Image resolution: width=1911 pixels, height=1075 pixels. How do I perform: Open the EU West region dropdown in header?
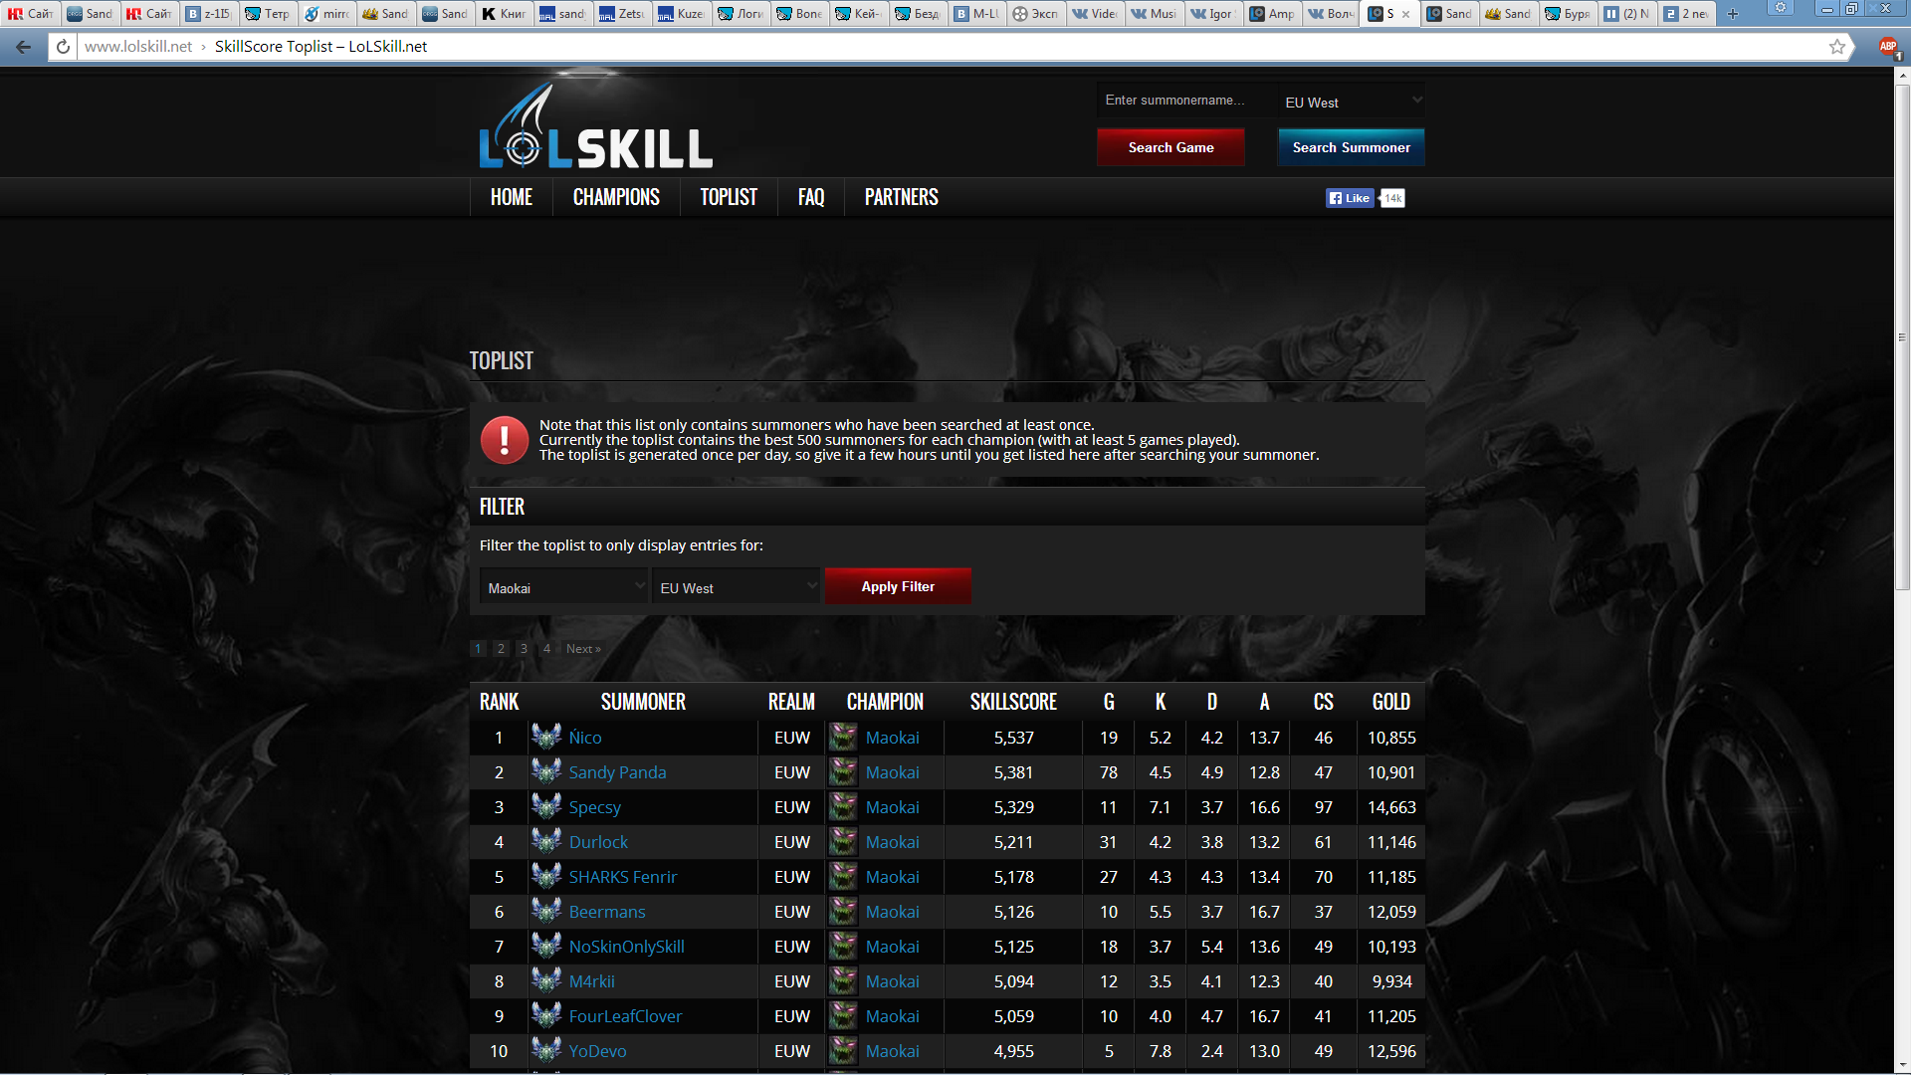coord(1352,102)
